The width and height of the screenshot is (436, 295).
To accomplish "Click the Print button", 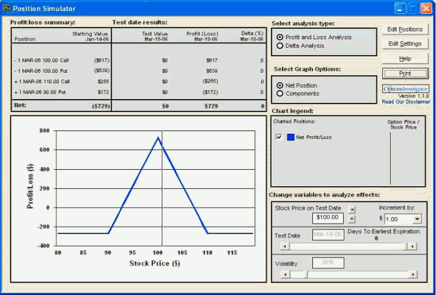I will (405, 73).
